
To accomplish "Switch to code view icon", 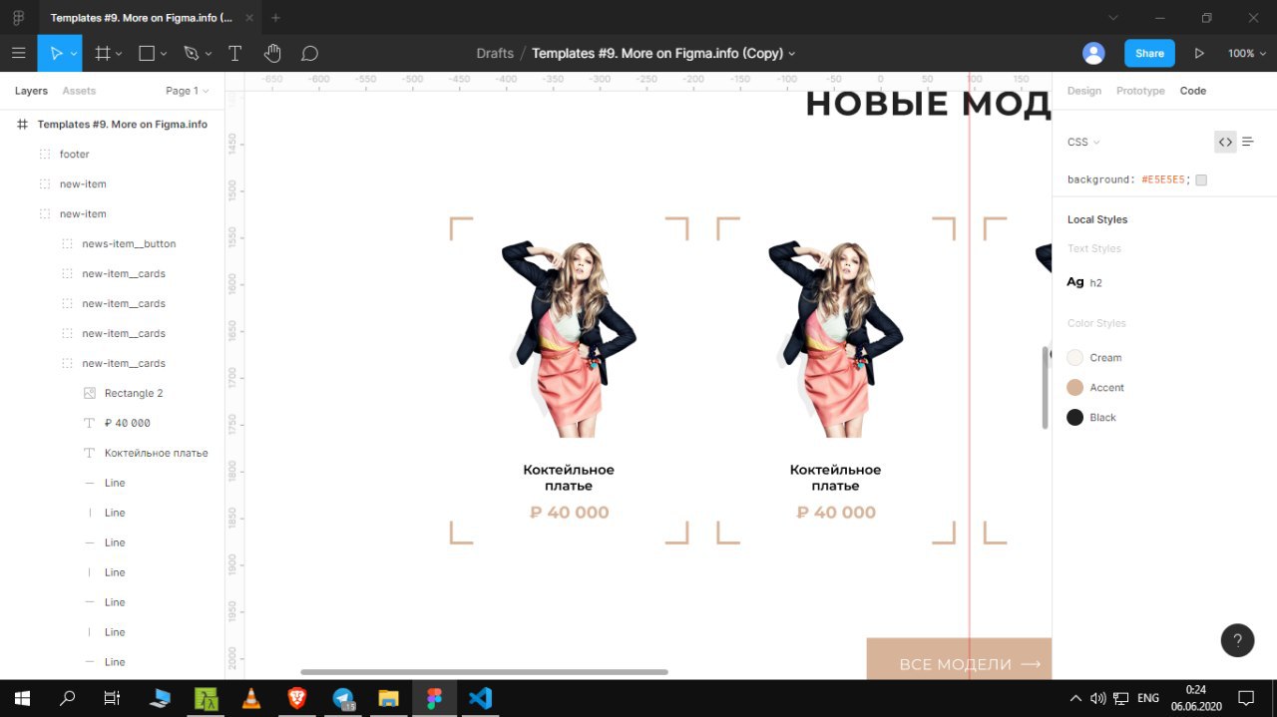I will click(1225, 142).
